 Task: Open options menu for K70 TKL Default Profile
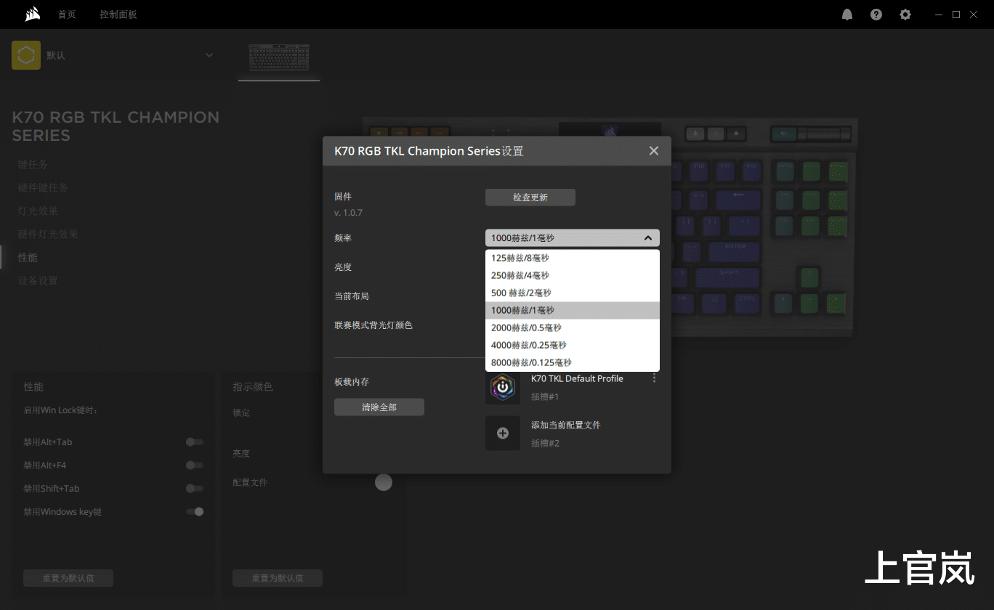653,378
